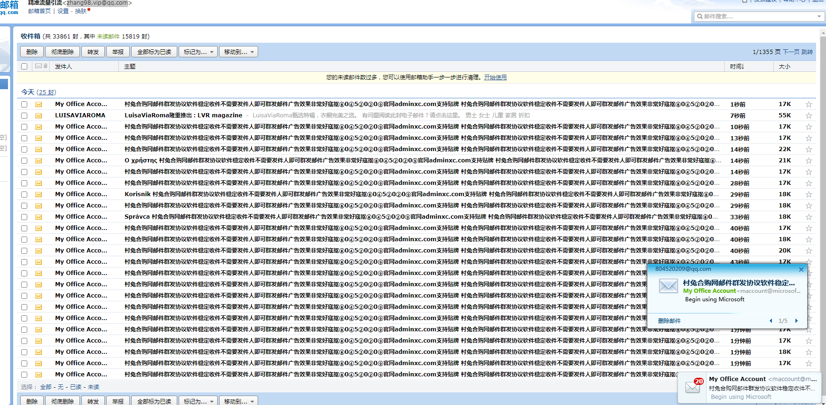Check the first email received 1秒前
This screenshot has height=405, width=826.
click(x=24, y=104)
